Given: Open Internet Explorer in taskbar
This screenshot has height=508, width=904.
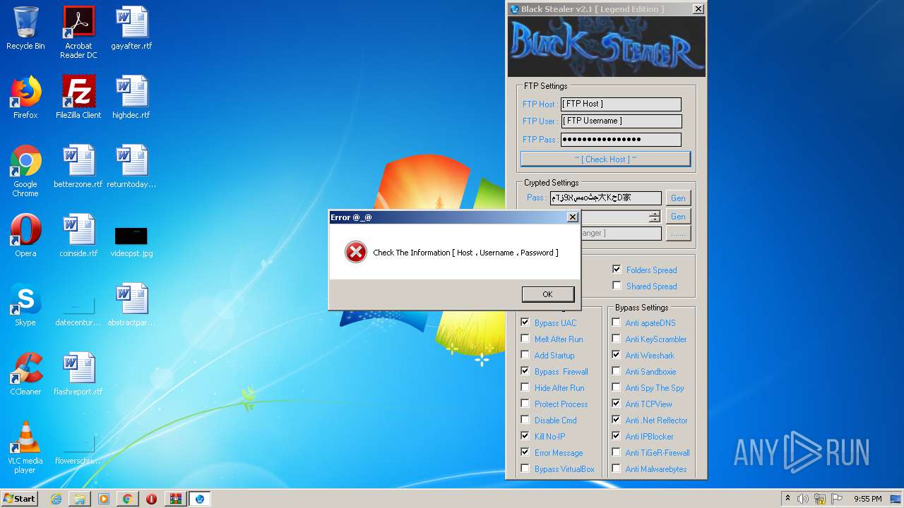Looking at the screenshot, I should [56, 499].
